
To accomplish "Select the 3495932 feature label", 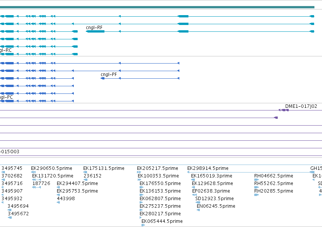I will [12, 199].
